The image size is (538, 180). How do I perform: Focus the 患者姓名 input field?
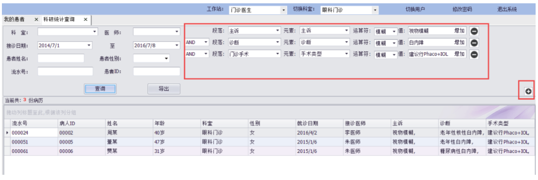pos(61,58)
